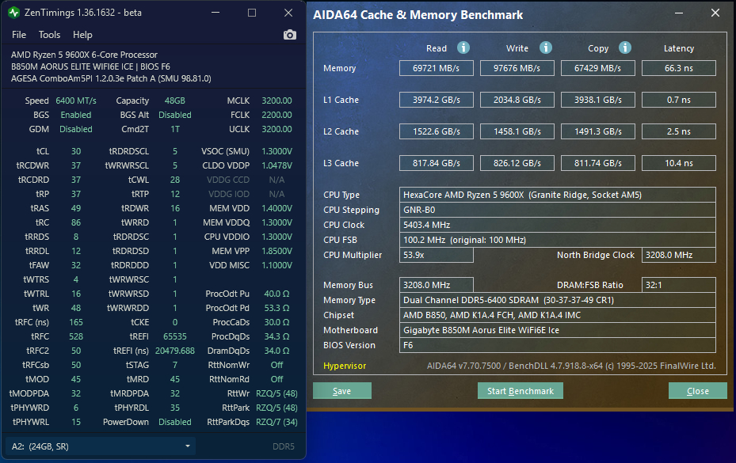Viewport: 736px width, 463px height.
Task: Select L3 Cache Read 817.84 GB/s
Action: coord(436,163)
